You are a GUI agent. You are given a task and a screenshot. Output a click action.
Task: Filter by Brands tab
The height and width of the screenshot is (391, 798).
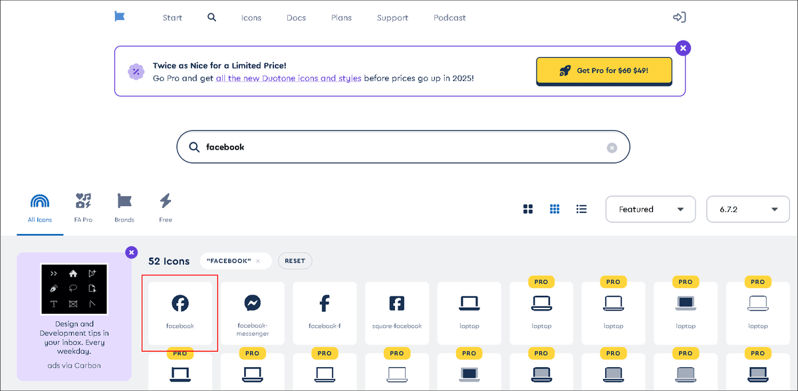tap(124, 208)
